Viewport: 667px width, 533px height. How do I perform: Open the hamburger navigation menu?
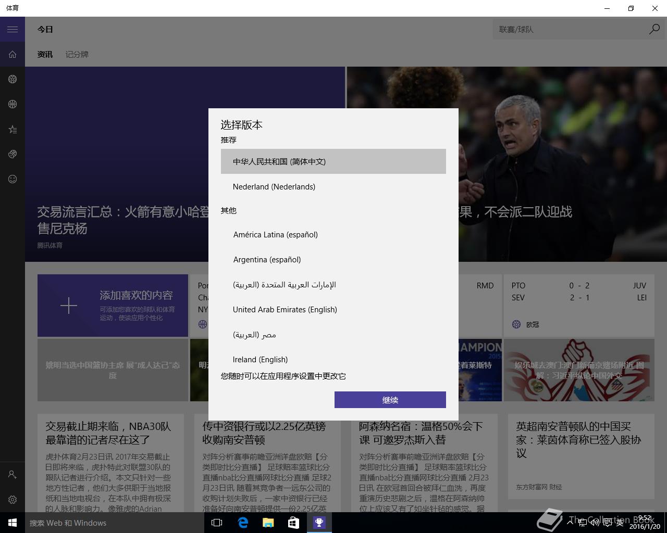13,29
